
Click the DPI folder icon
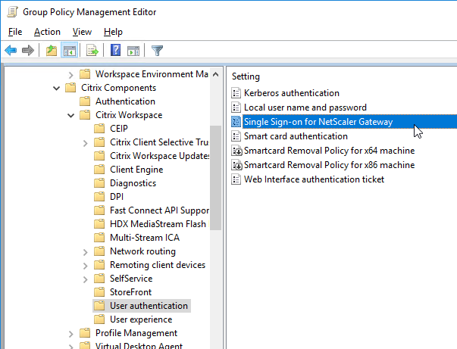99,197
